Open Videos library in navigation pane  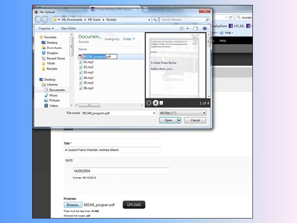click(51, 106)
